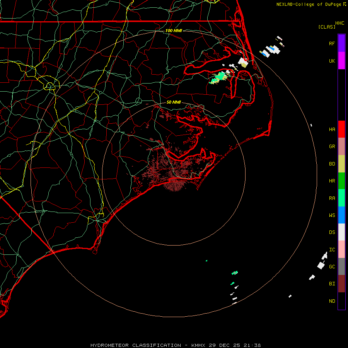This screenshot has height=348, width=348.
Task: Click the HHC product code label
Action: (x=340, y=23)
